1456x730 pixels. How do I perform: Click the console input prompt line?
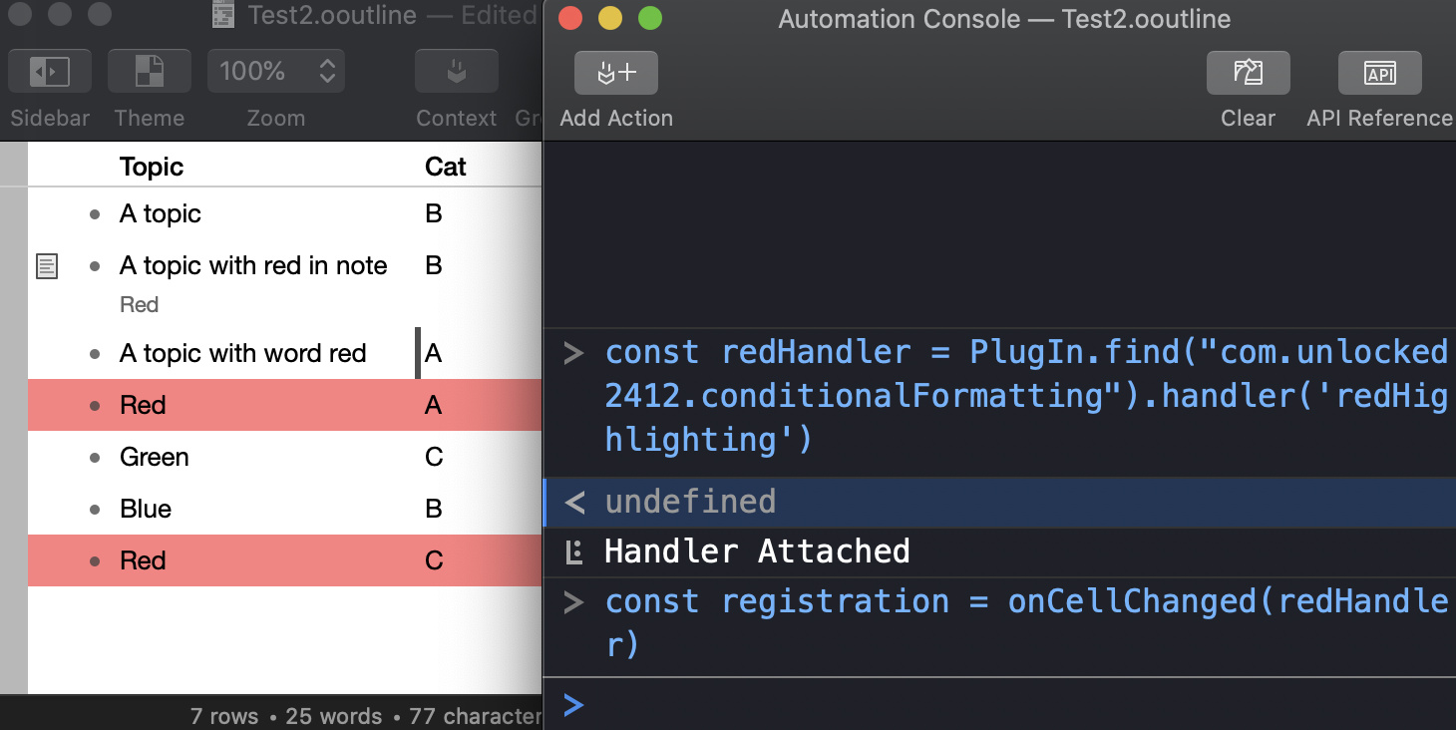coord(999,705)
